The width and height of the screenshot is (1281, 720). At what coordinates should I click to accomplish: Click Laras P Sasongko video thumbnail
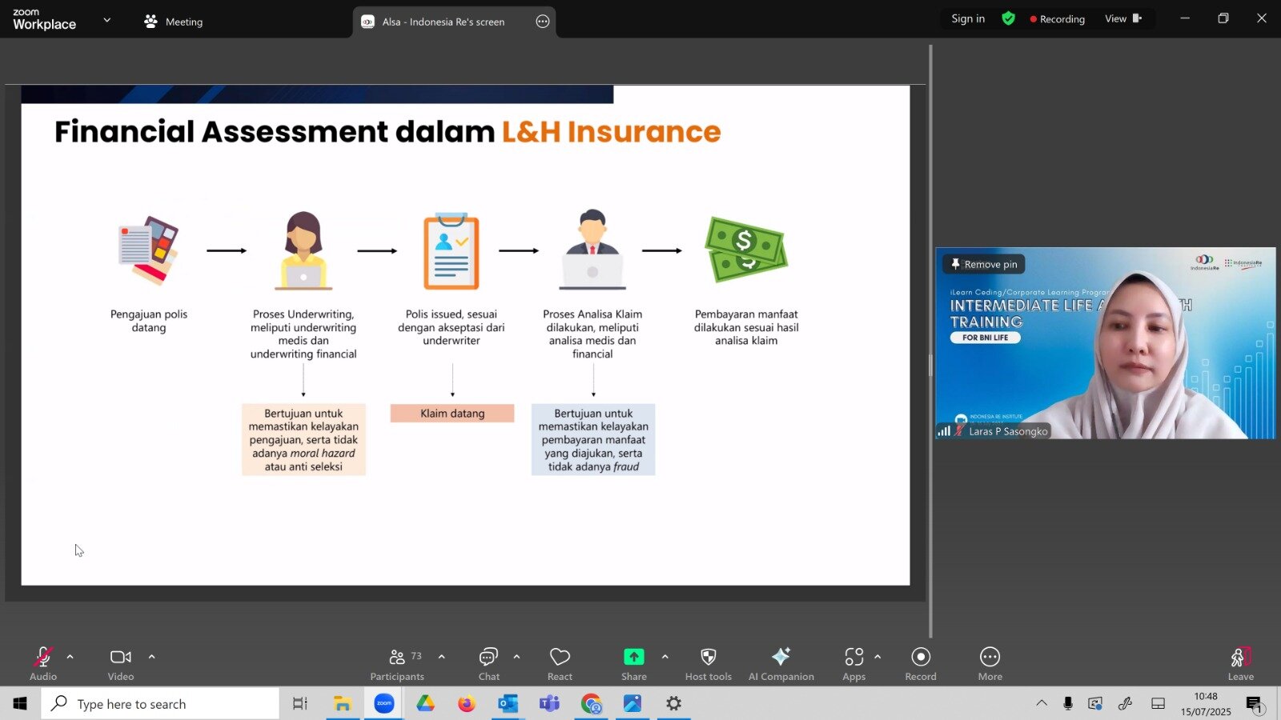coord(1106,343)
